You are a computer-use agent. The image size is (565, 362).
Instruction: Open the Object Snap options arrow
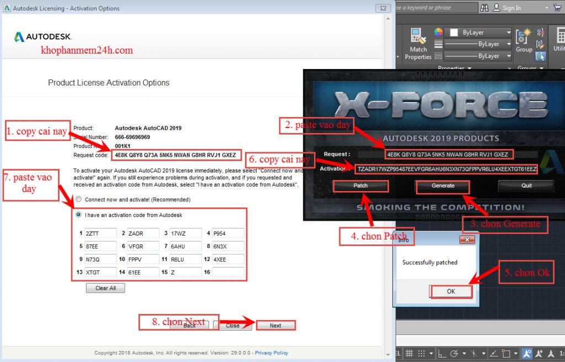516,353
